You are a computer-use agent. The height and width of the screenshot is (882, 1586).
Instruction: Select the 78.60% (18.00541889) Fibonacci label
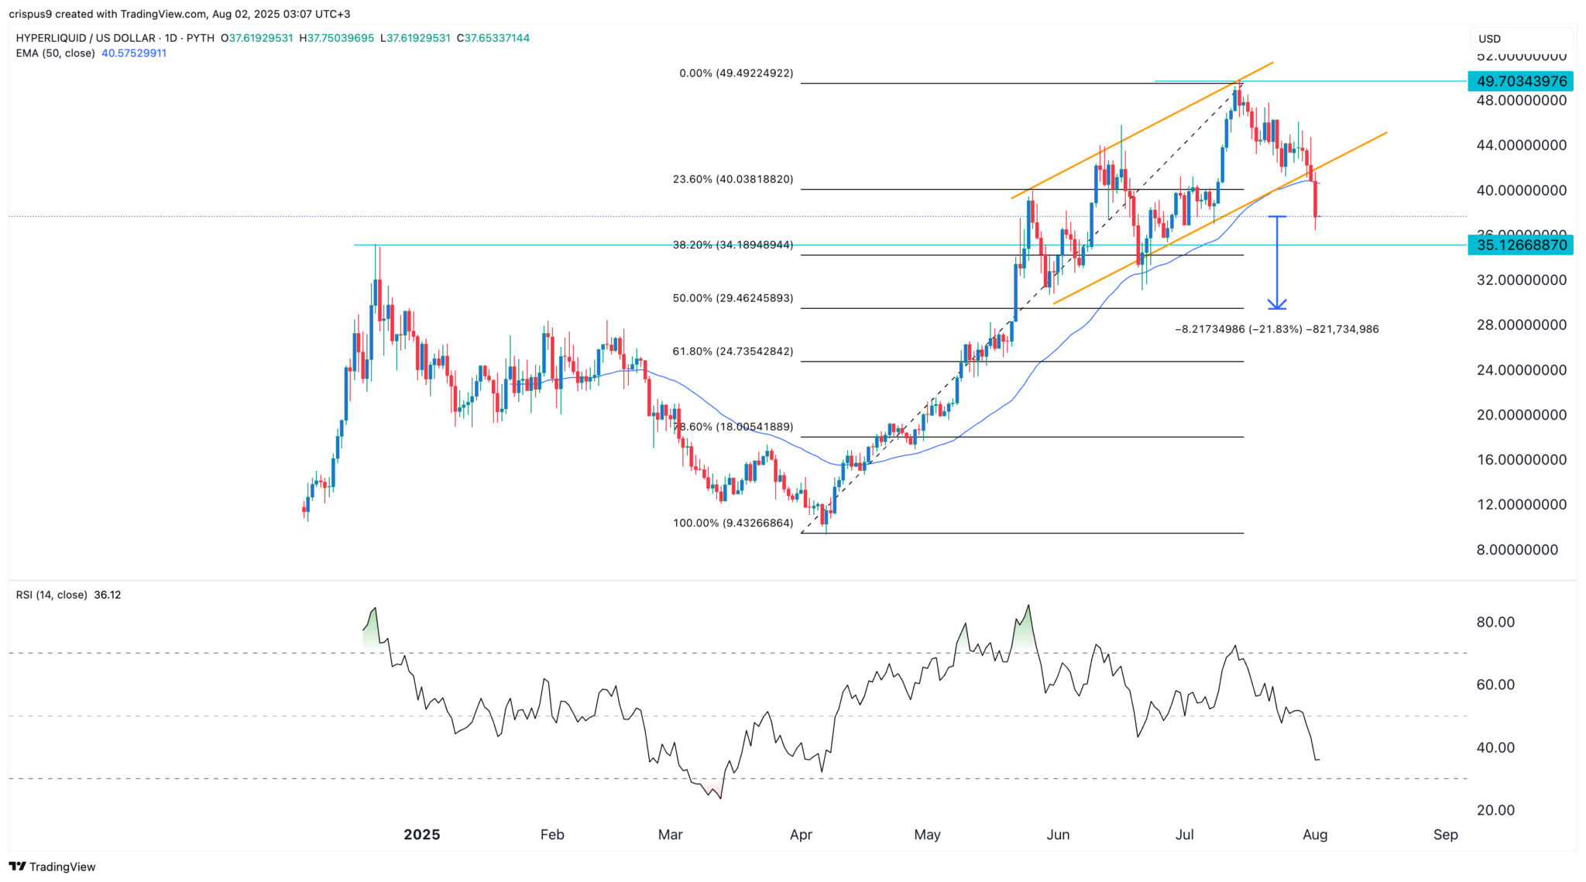tap(733, 427)
